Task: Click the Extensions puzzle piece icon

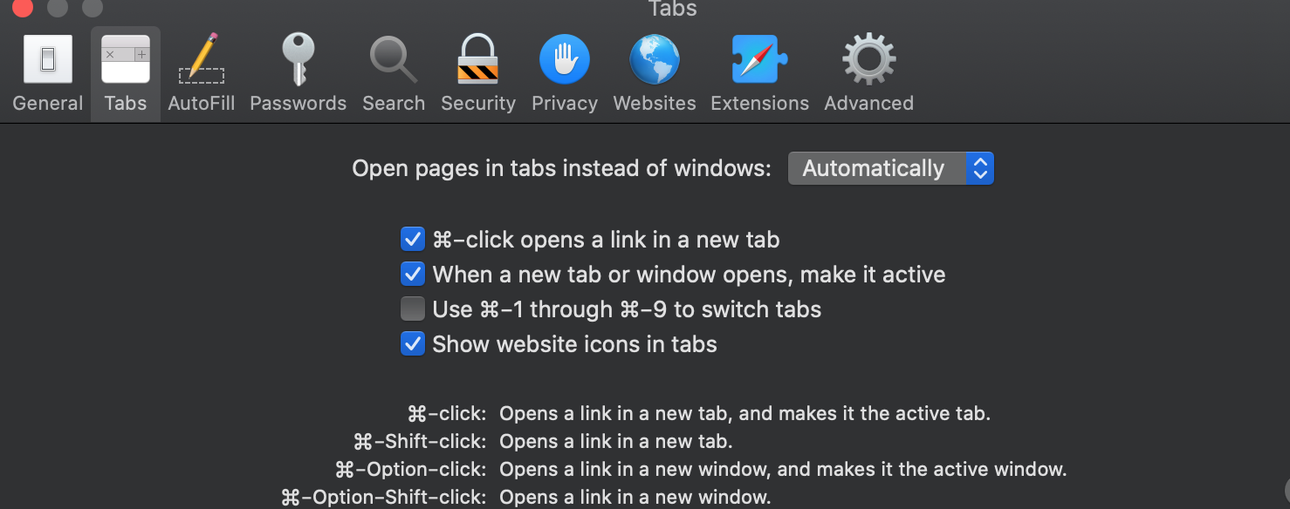Action: pos(758,59)
